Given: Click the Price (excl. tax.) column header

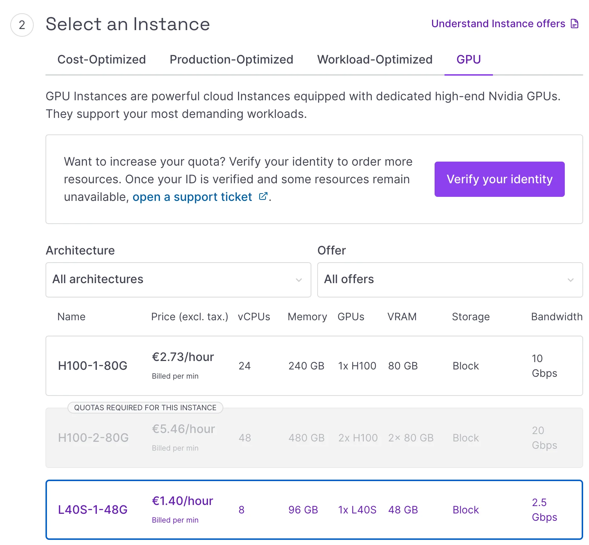Looking at the screenshot, I should [190, 317].
